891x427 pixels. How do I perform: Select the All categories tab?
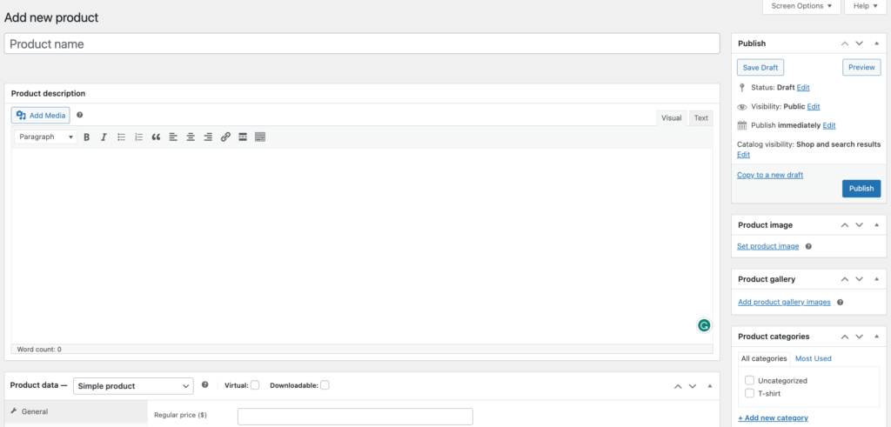pyautogui.click(x=764, y=358)
